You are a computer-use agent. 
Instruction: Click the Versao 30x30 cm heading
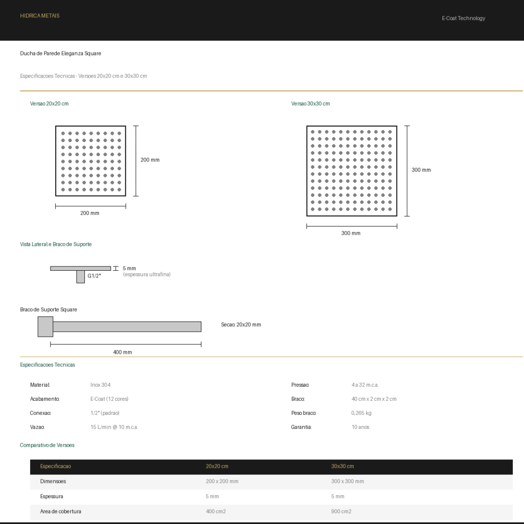[311, 104]
